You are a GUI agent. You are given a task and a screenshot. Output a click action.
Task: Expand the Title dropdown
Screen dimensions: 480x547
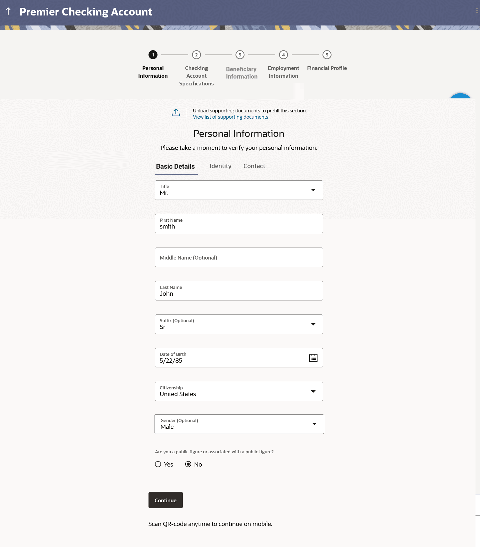[239, 190]
